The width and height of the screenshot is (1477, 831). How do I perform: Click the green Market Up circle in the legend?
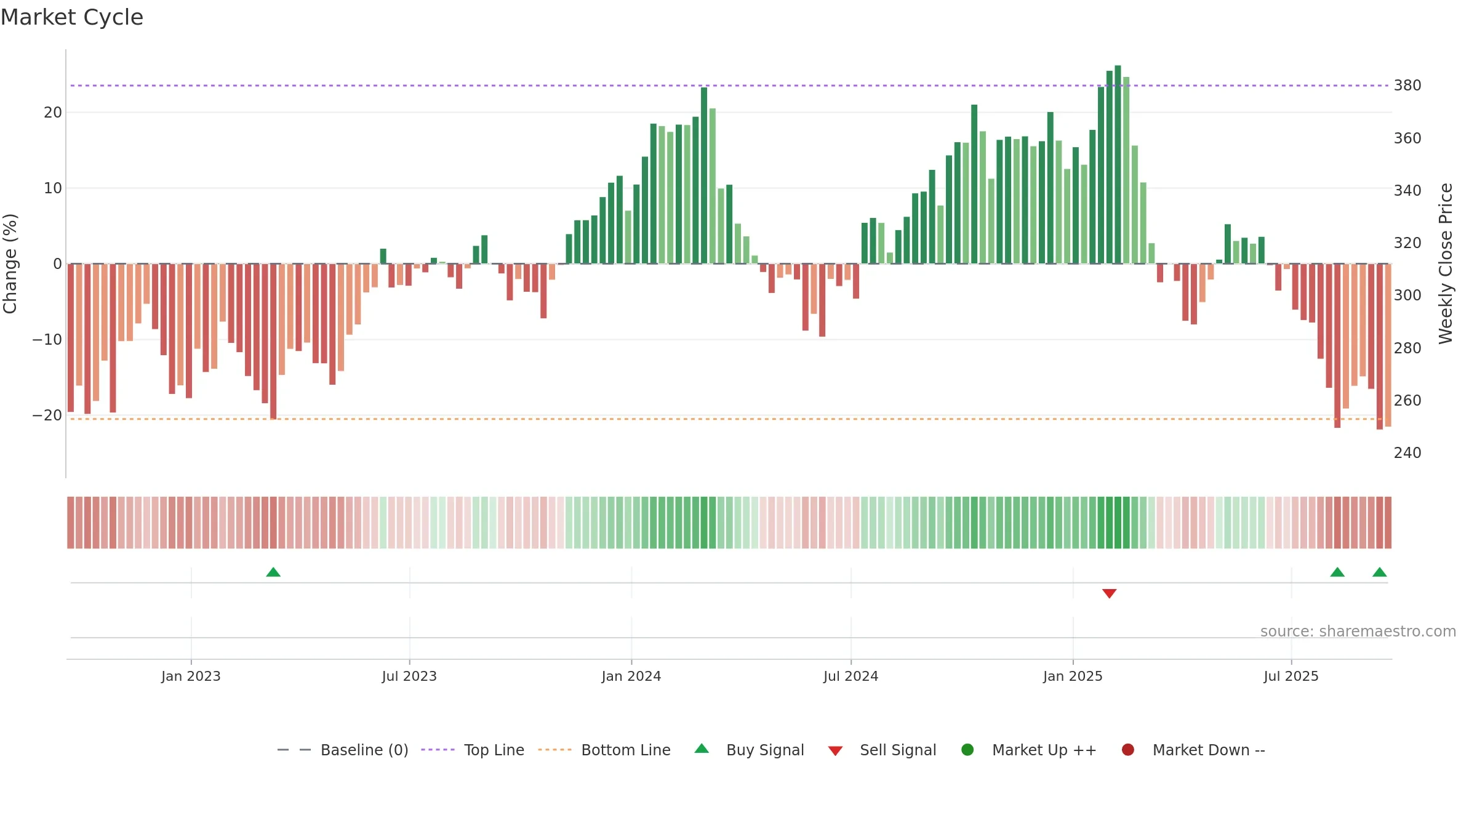click(x=967, y=750)
